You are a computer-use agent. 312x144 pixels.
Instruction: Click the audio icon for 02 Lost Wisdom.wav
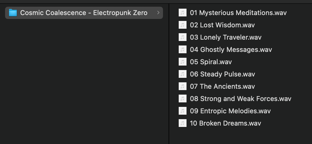point(182,25)
